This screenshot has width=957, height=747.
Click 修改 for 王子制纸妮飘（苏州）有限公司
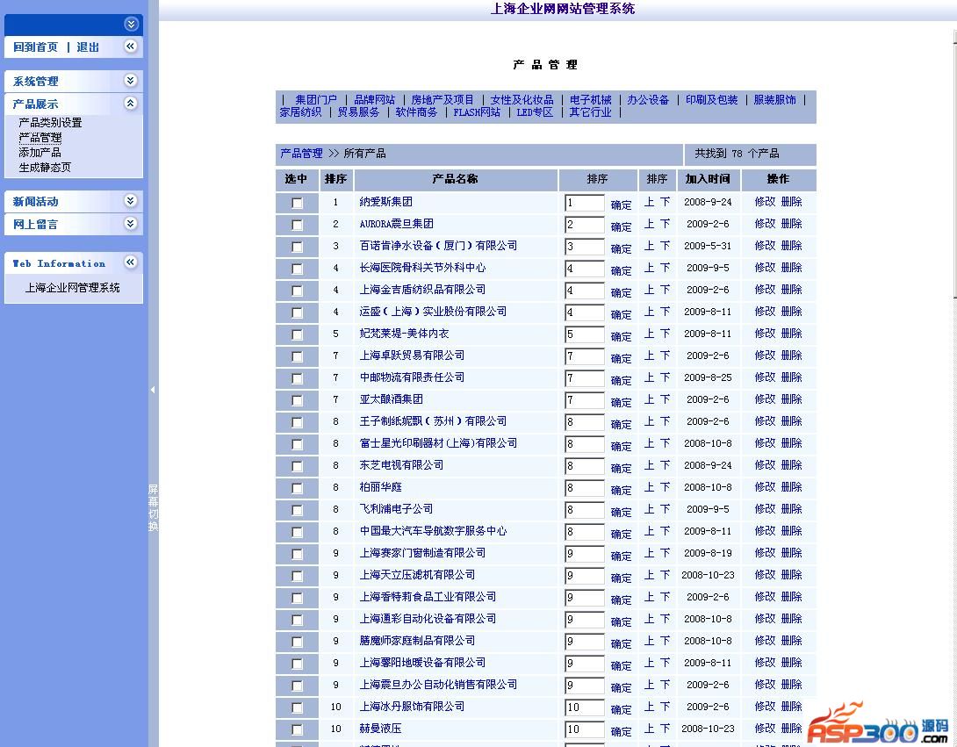point(765,421)
